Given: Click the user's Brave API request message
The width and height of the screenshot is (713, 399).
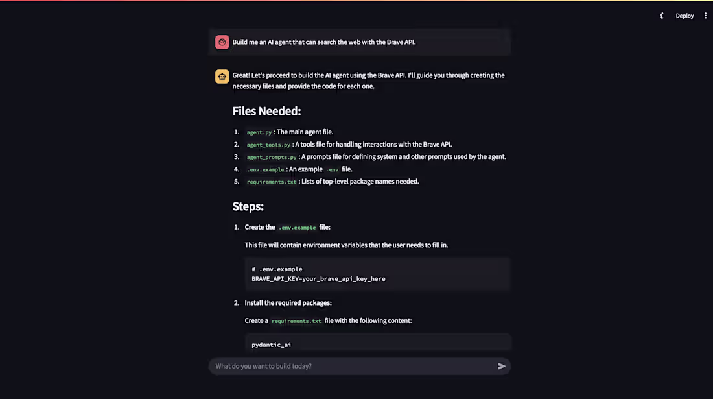Looking at the screenshot, I should (324, 42).
